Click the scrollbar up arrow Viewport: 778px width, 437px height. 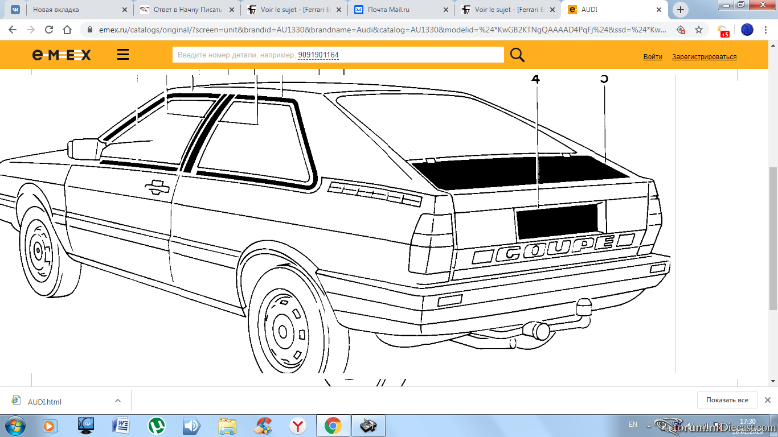tap(773, 45)
